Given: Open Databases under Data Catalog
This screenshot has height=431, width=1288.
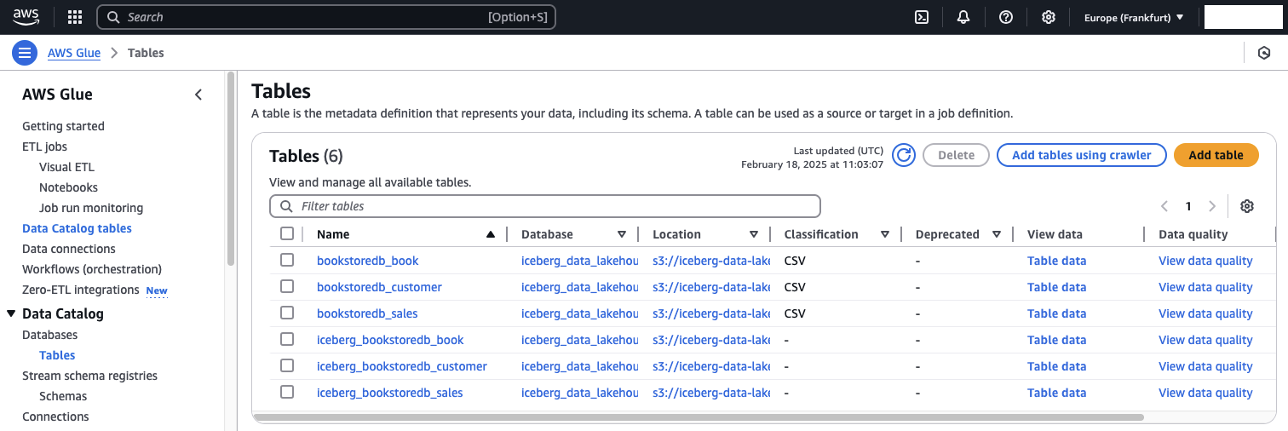Looking at the screenshot, I should (x=49, y=335).
